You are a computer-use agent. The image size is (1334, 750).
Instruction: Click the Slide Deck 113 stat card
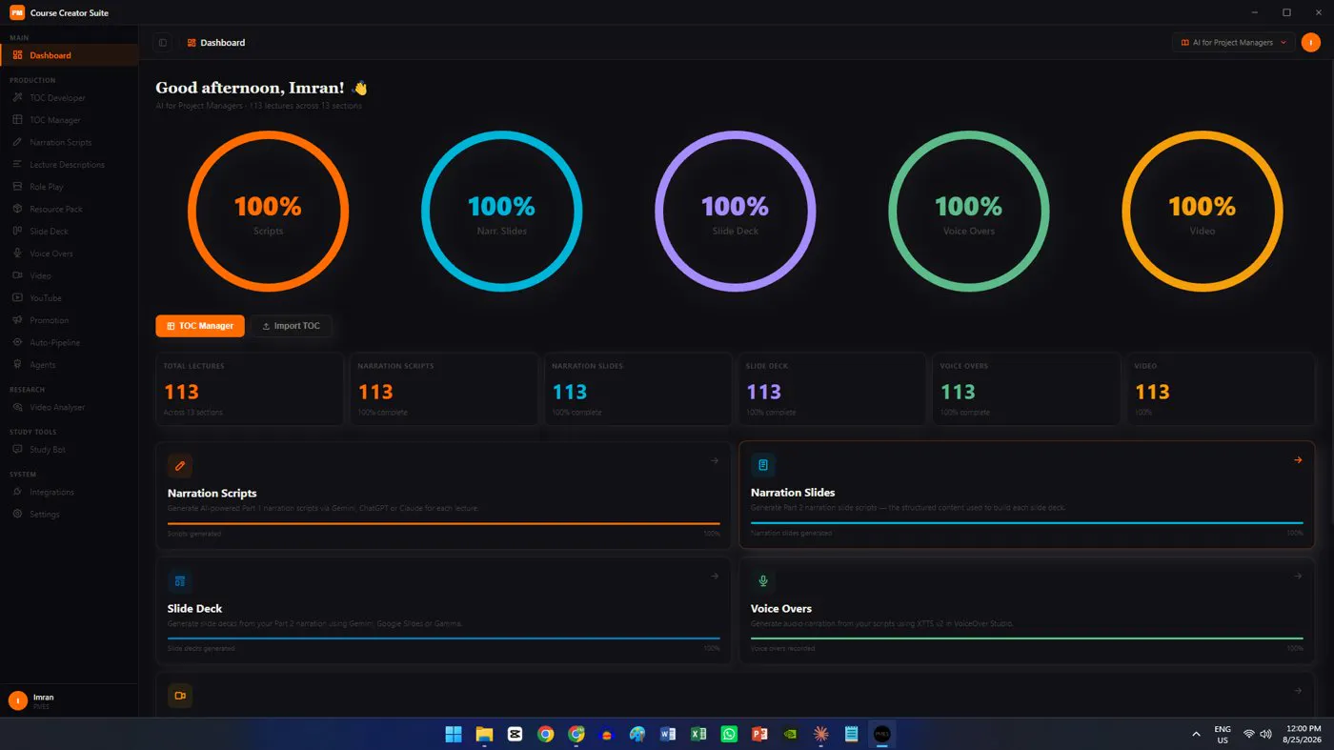pyautogui.click(x=832, y=390)
